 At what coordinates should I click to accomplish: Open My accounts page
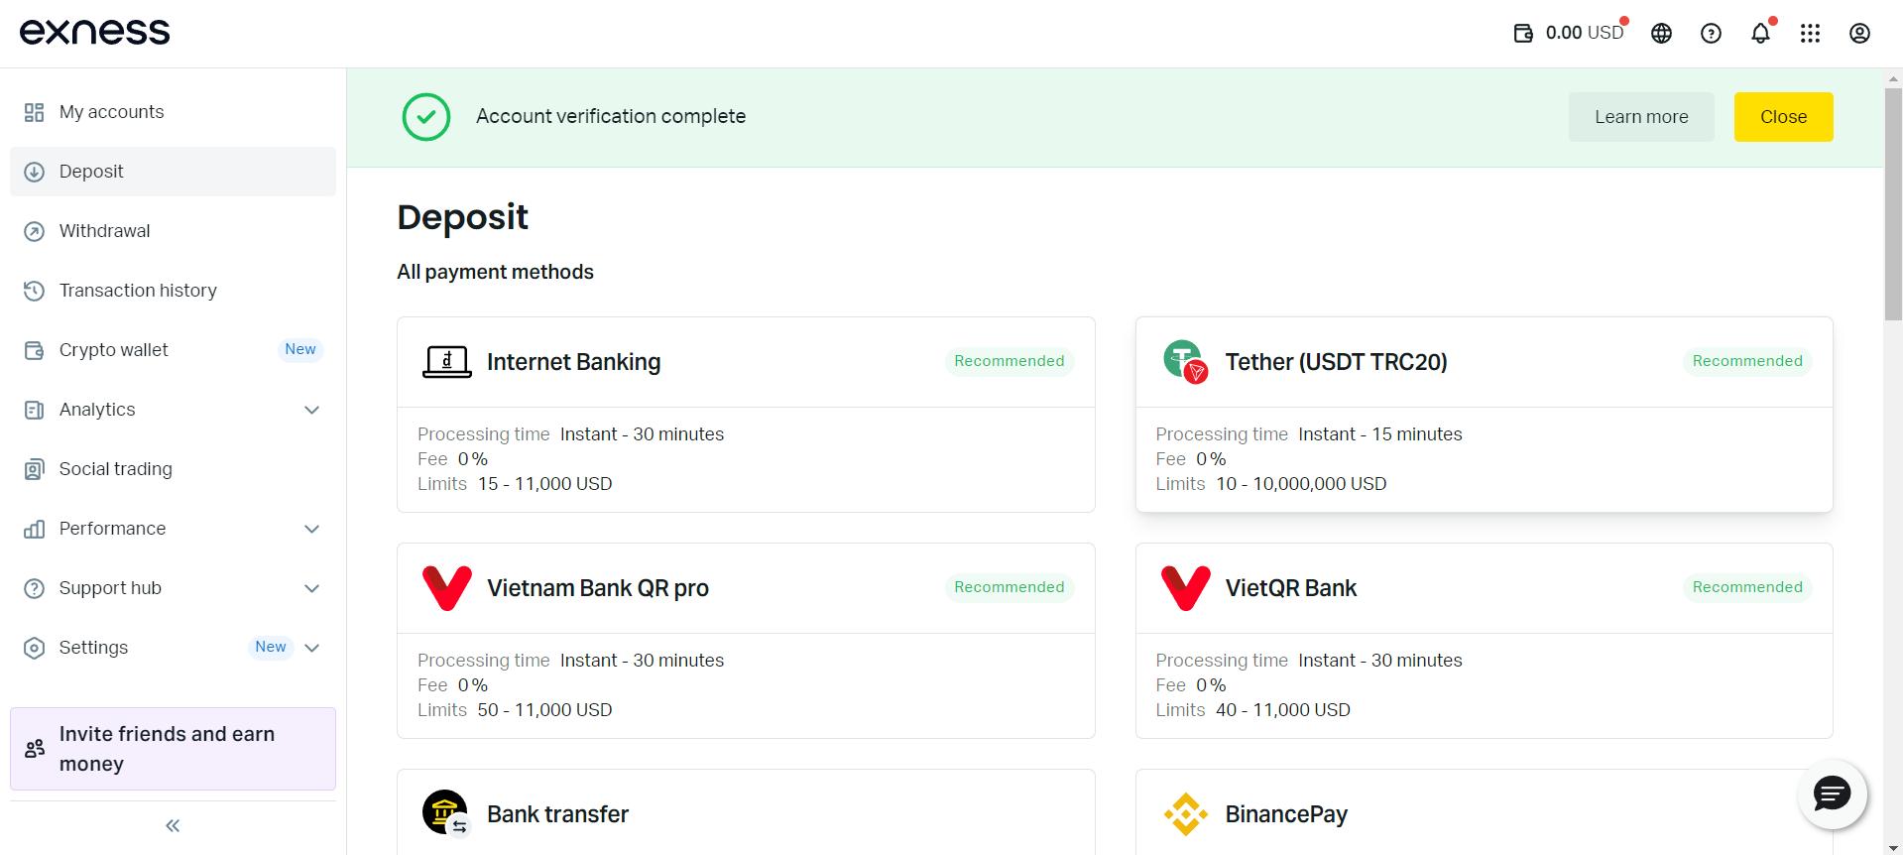pos(173,112)
